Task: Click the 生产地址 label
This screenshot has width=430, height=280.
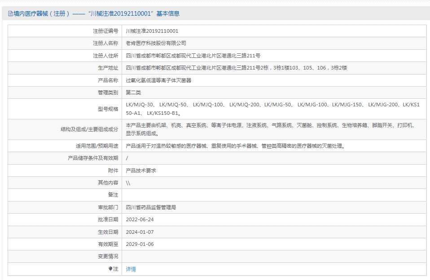Action: (108, 68)
